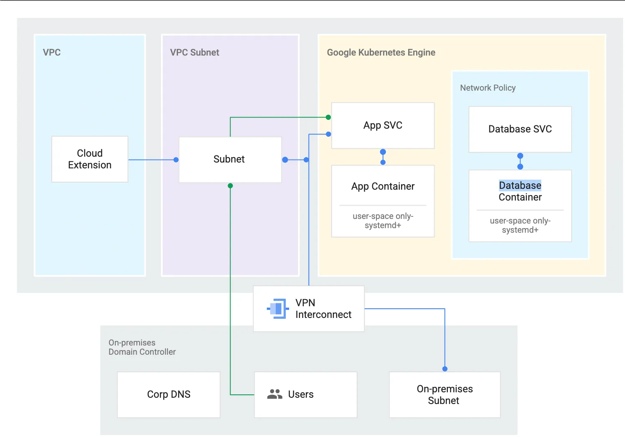Select the Subnet node in VPC Subnet
This screenshot has width=625, height=437.
[x=230, y=160]
